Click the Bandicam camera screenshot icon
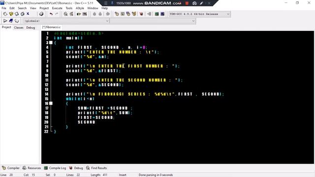The image size is (315, 177). [194, 3]
